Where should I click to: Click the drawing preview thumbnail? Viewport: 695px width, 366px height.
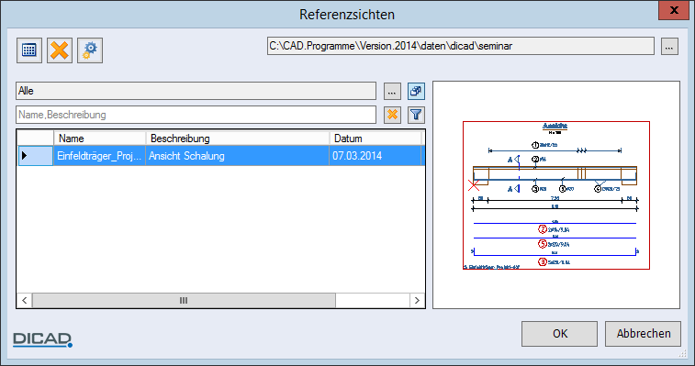[x=556, y=195]
